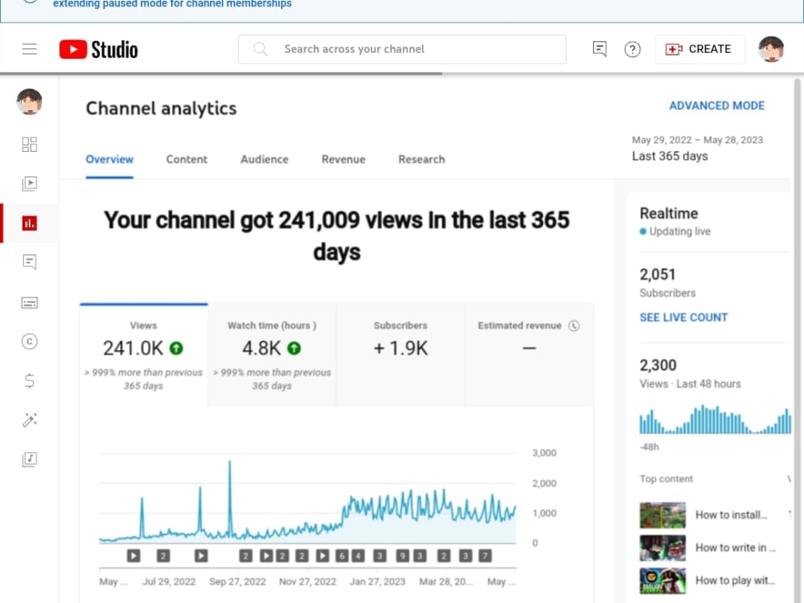Switch to the Research tab
The image size is (804, 603).
pos(421,159)
